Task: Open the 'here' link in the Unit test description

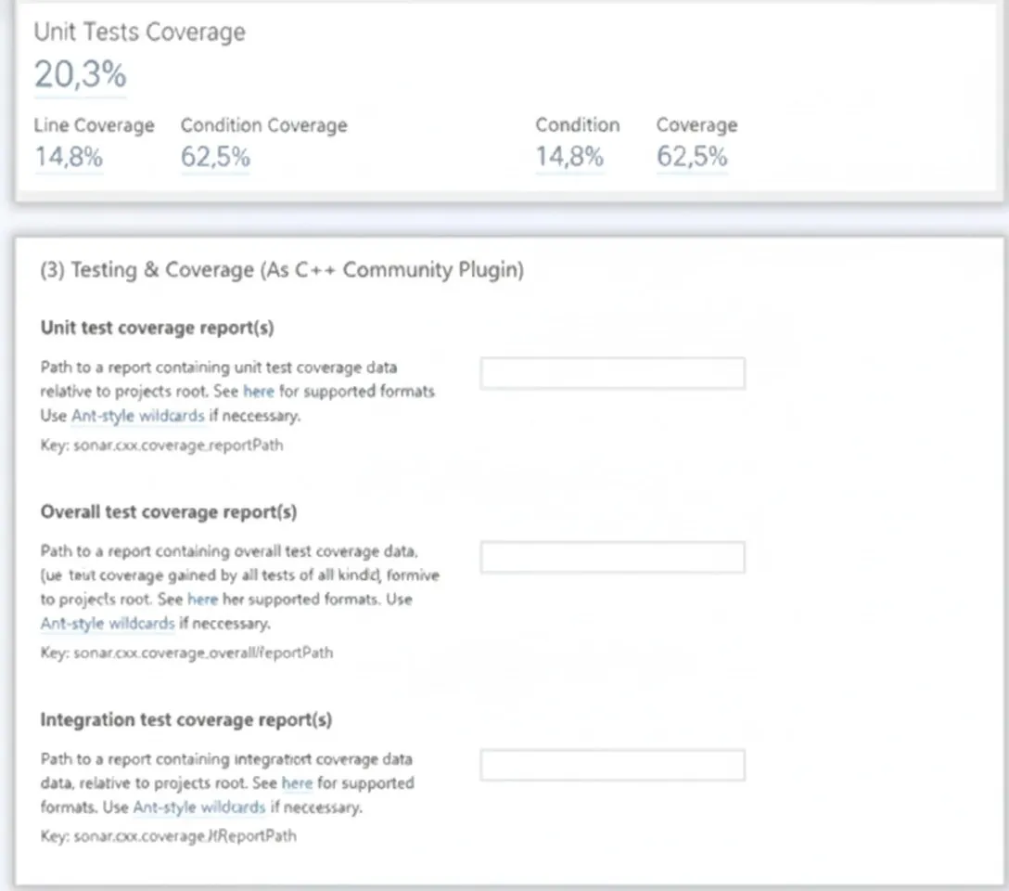Action: pos(259,392)
